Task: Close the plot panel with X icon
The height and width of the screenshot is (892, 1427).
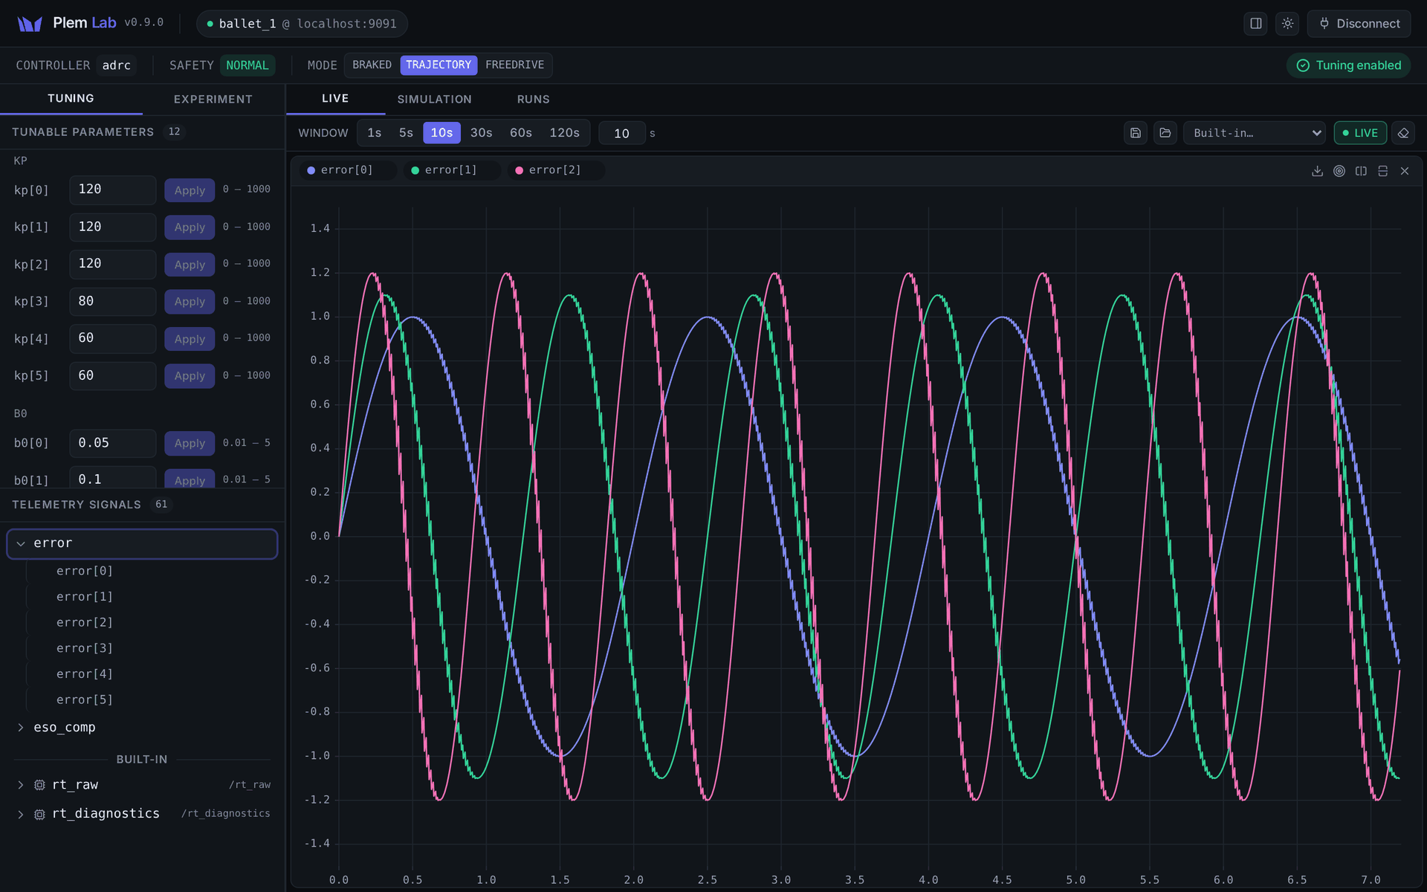Action: 1405,171
